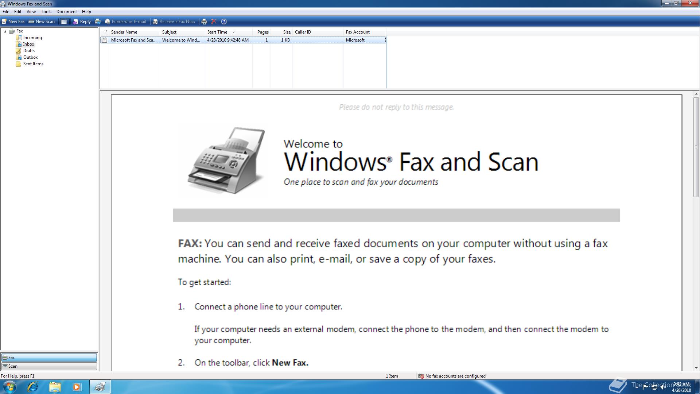Open the Tools menu

[x=46, y=12]
